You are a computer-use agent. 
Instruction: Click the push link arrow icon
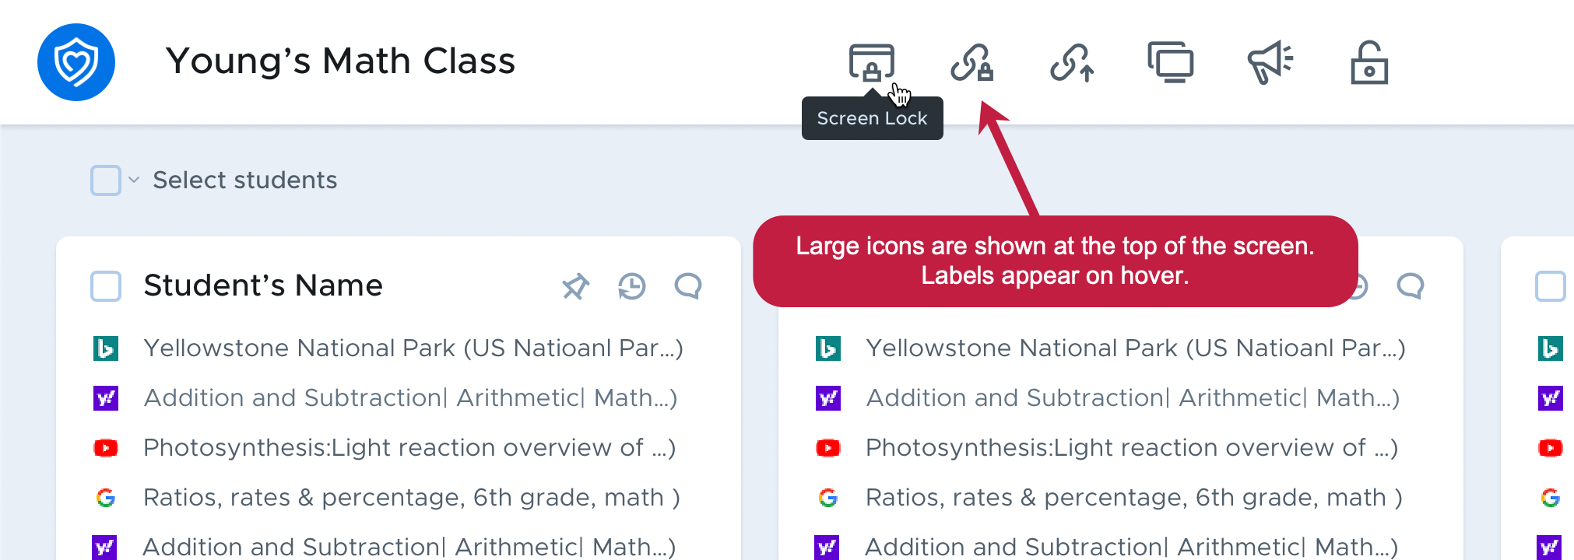coord(1072,62)
